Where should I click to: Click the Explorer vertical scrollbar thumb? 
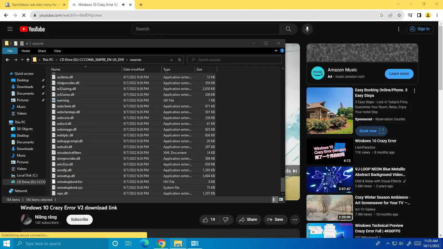coord(283,185)
